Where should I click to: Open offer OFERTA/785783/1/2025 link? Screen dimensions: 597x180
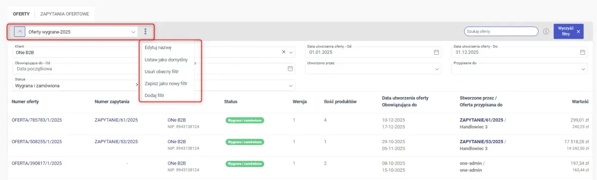(x=37, y=120)
